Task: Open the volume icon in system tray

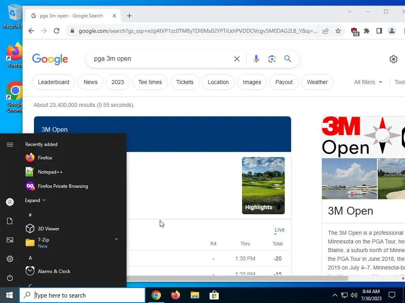Action: [x=354, y=295]
